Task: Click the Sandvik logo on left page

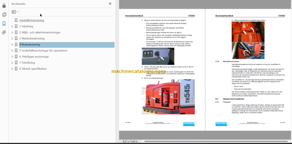Action: [189, 124]
